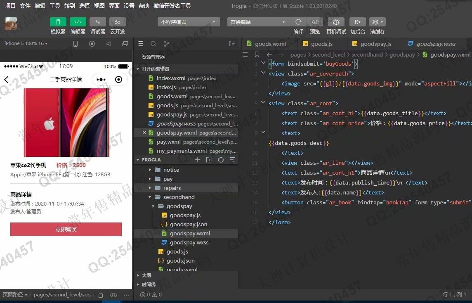Viewport: 472px width, 303px height.
Task: Open the 页面路径 dropdown in status bar
Action: coord(15,295)
